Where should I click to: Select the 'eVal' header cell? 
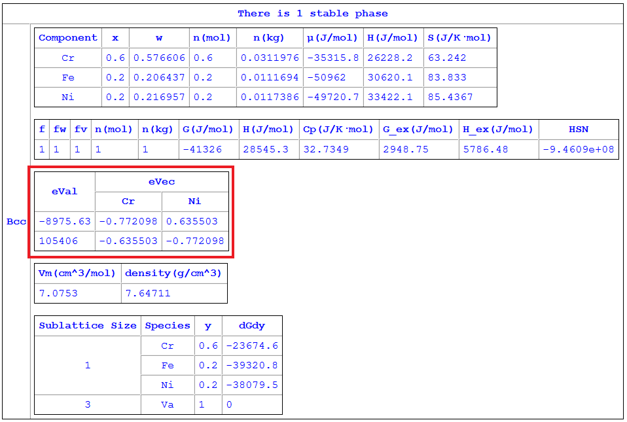(x=64, y=192)
